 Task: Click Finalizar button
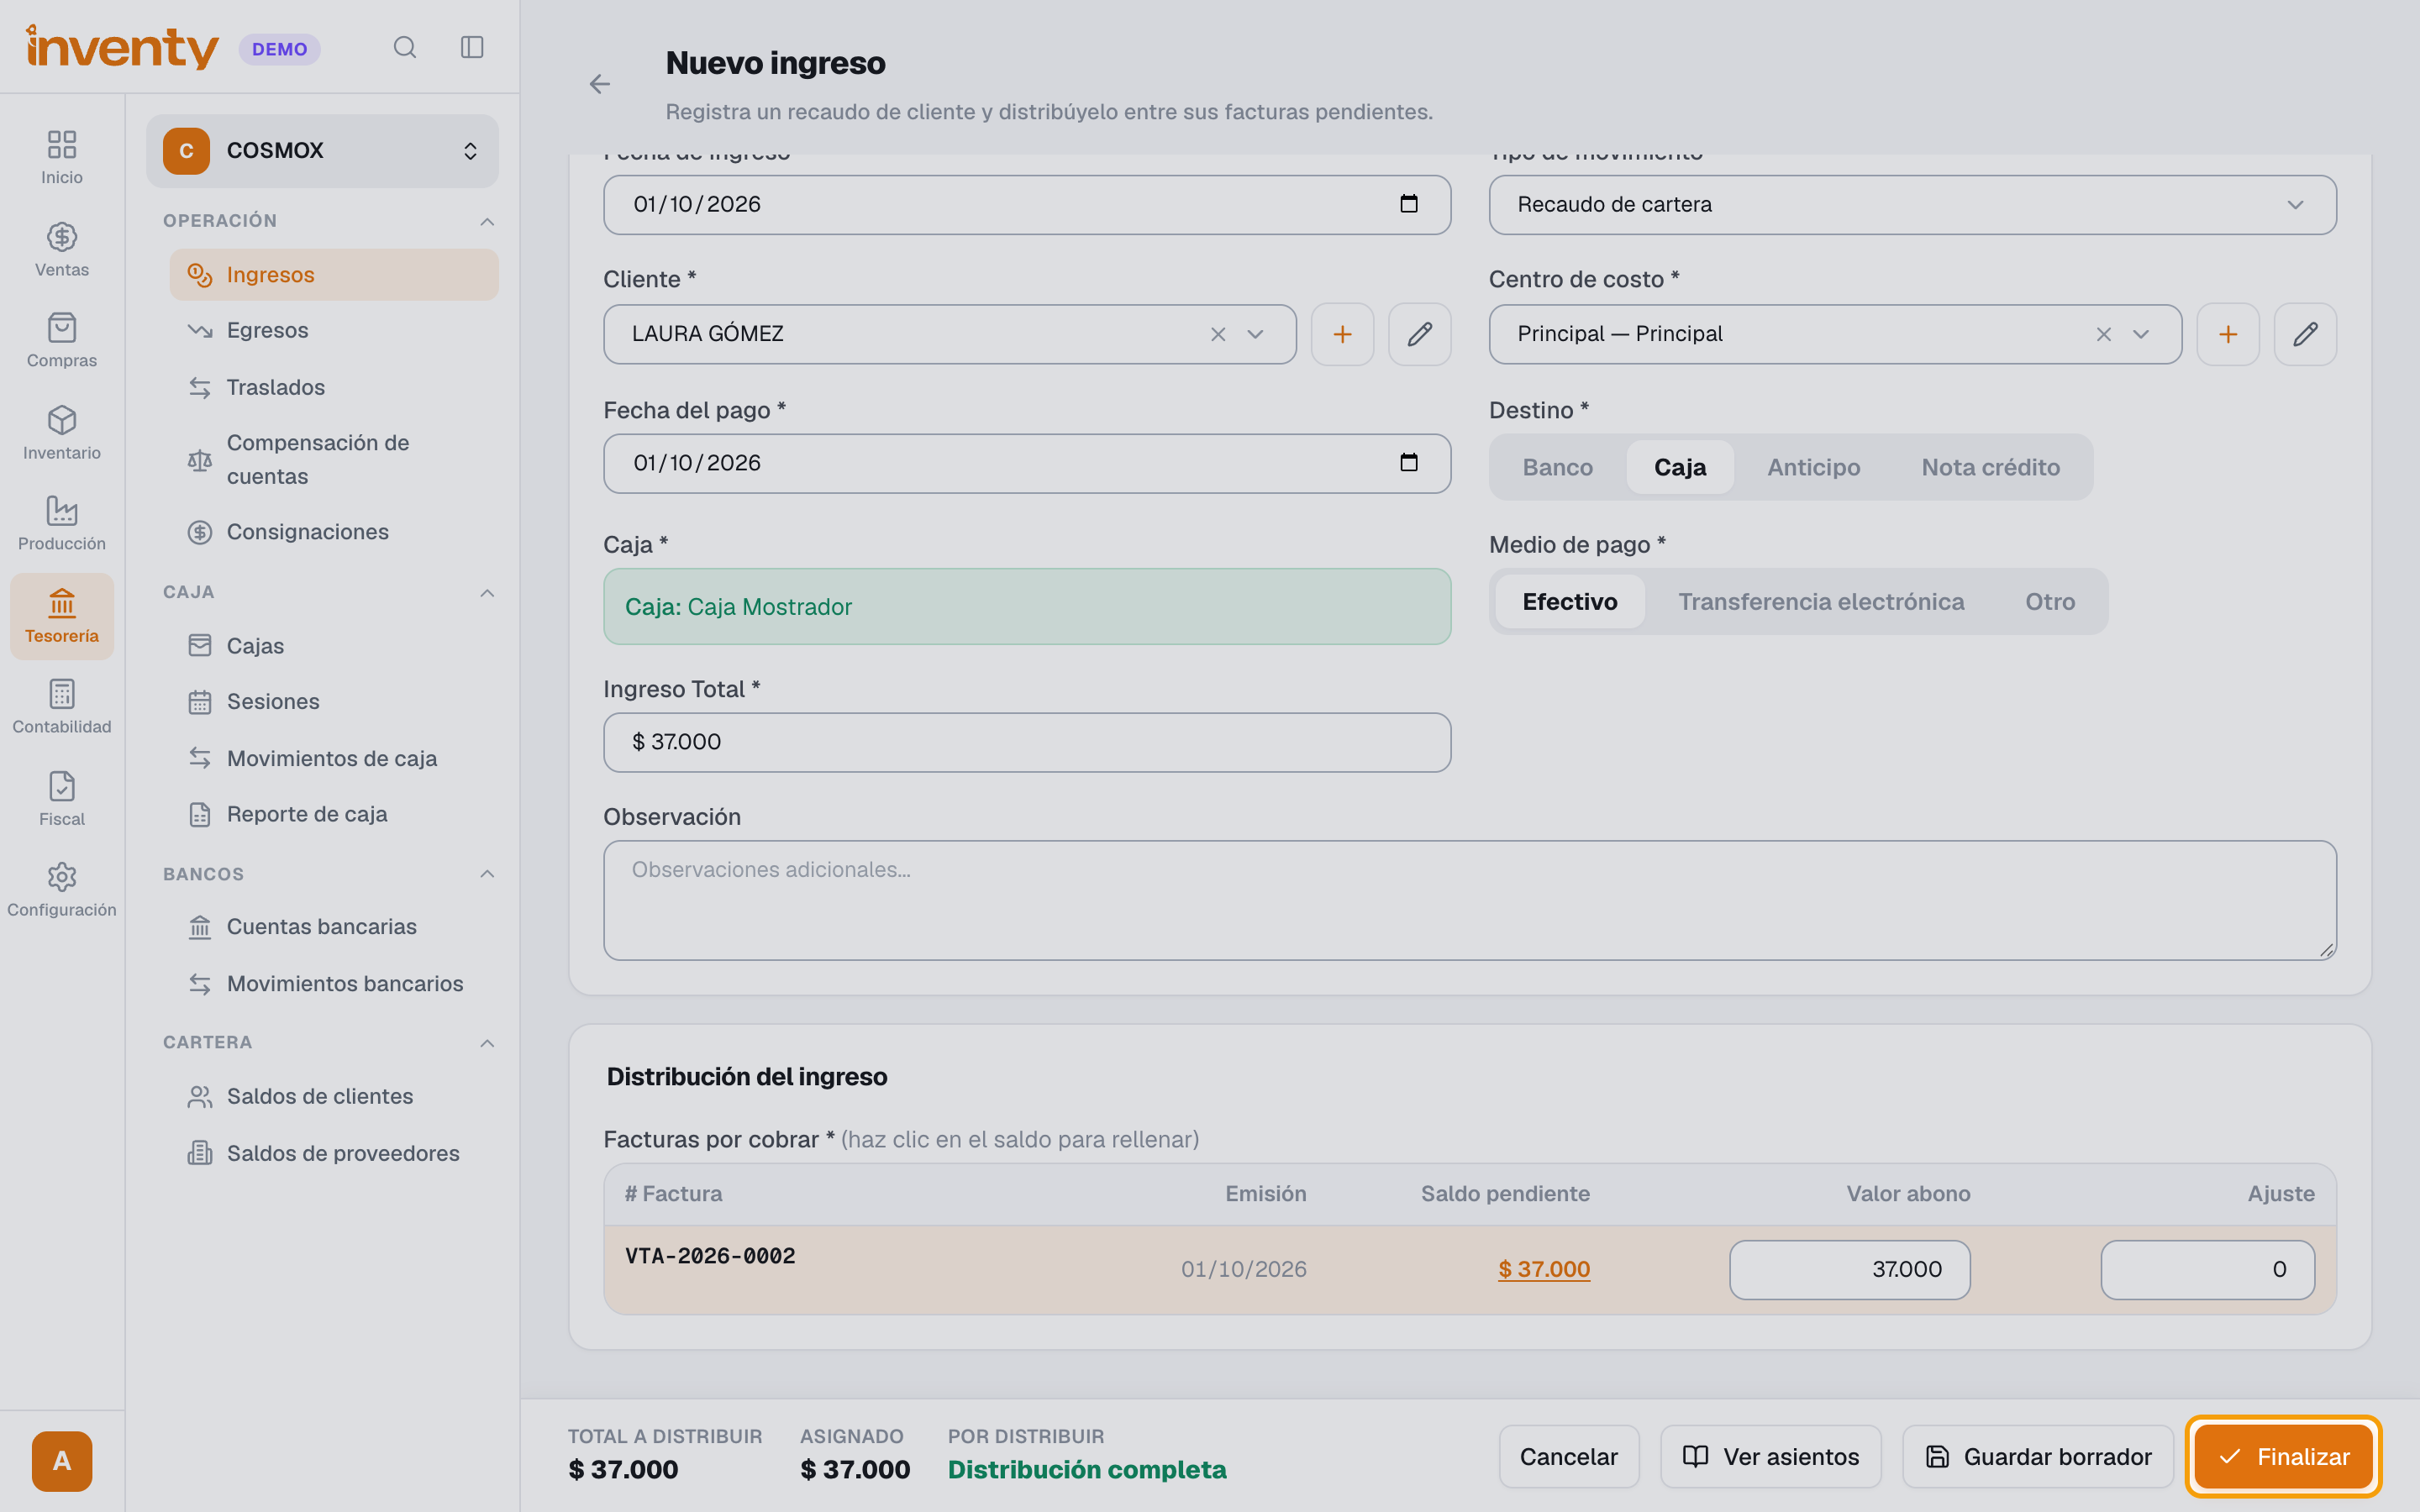point(2283,1457)
